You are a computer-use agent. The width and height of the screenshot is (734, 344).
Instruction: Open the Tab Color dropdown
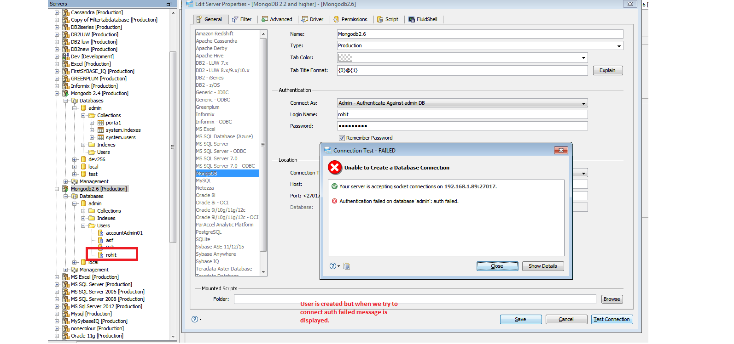click(583, 58)
